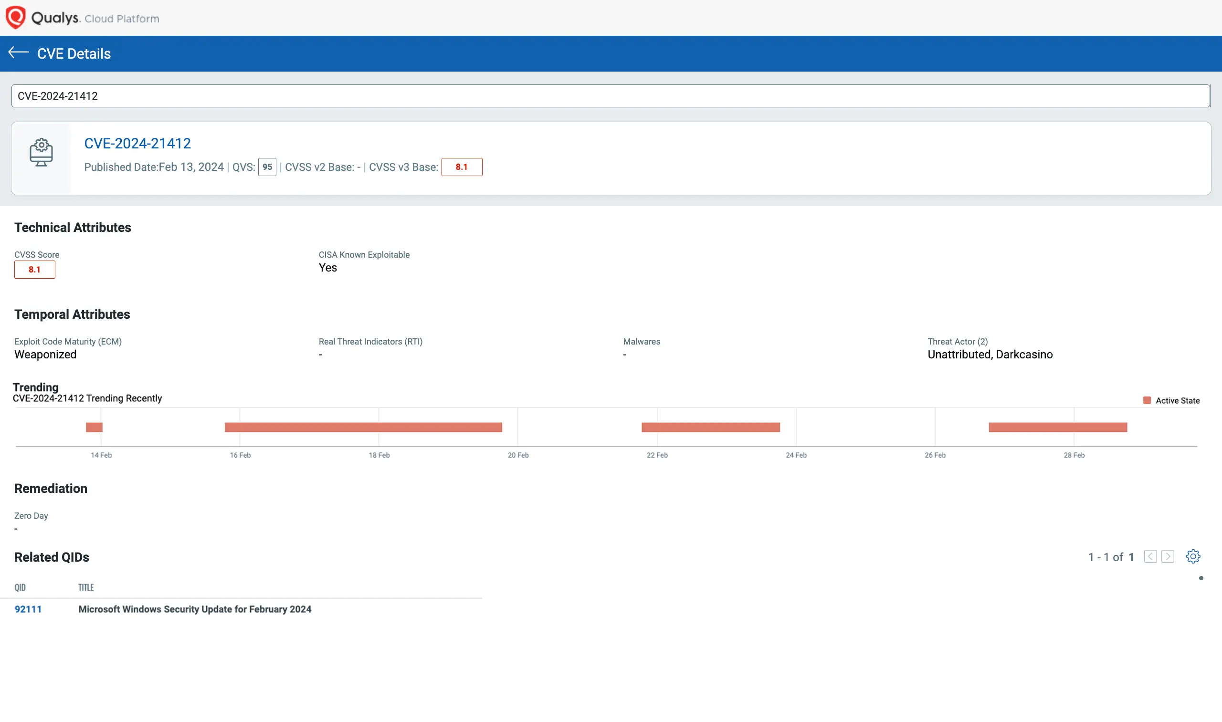Click the trending bar starting near 22 Feb
Viewport: 1222px width, 722px height.
[x=710, y=427]
